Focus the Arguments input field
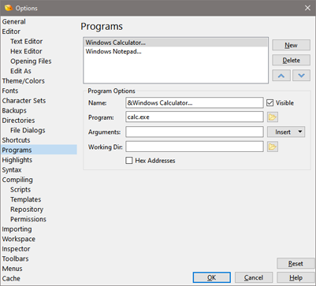 point(195,132)
